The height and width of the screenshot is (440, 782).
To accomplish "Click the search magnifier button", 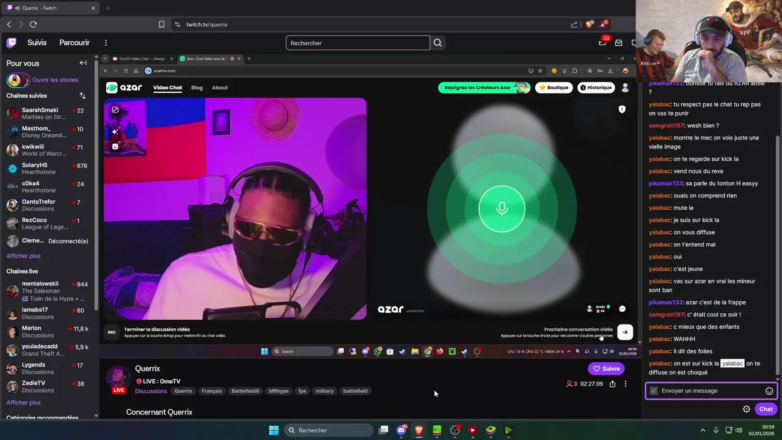I will 437,43.
